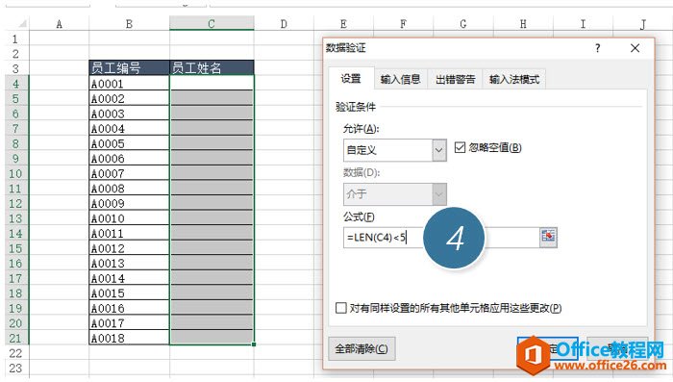Select column header D
This screenshot has height=382, width=673.
(284, 24)
